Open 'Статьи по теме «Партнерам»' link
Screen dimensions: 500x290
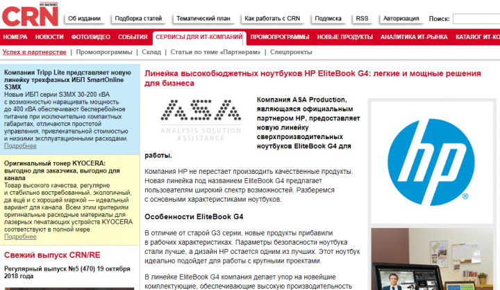[x=215, y=52]
